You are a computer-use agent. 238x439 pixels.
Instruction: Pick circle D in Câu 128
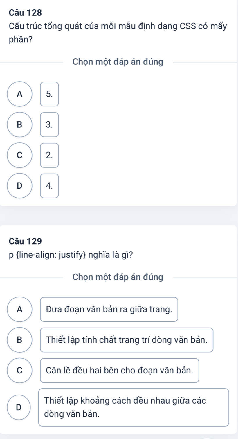tap(19, 186)
